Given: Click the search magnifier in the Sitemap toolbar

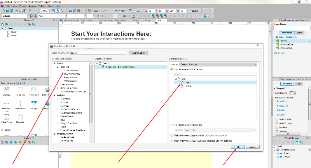Looking at the screenshot, I should click(33, 24).
